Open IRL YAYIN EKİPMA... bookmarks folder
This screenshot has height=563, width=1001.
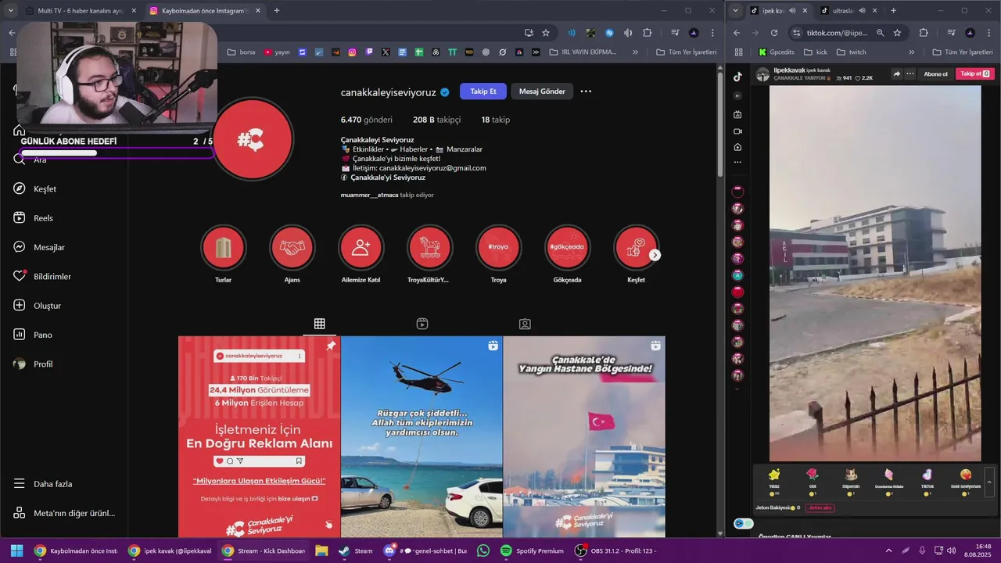[583, 52]
